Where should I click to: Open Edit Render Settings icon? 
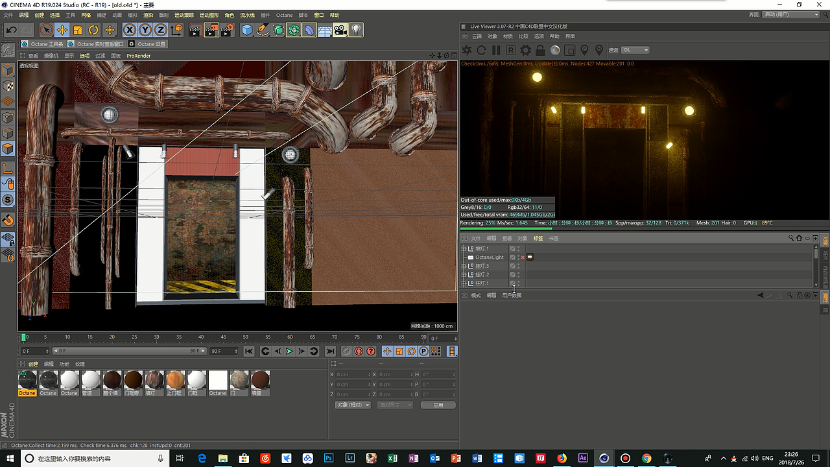click(x=228, y=30)
